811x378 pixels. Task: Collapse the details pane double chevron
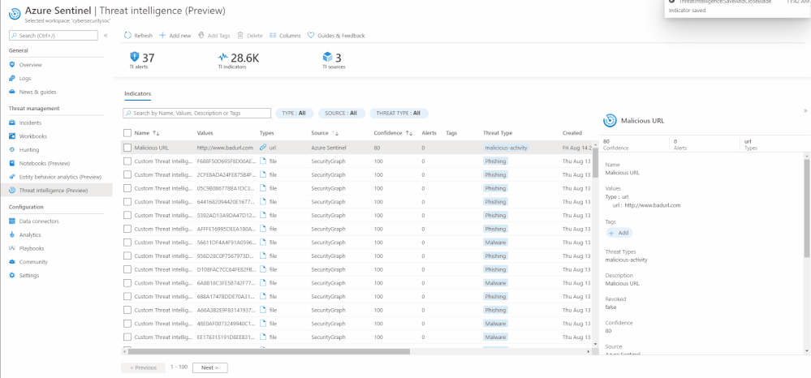click(x=805, y=110)
